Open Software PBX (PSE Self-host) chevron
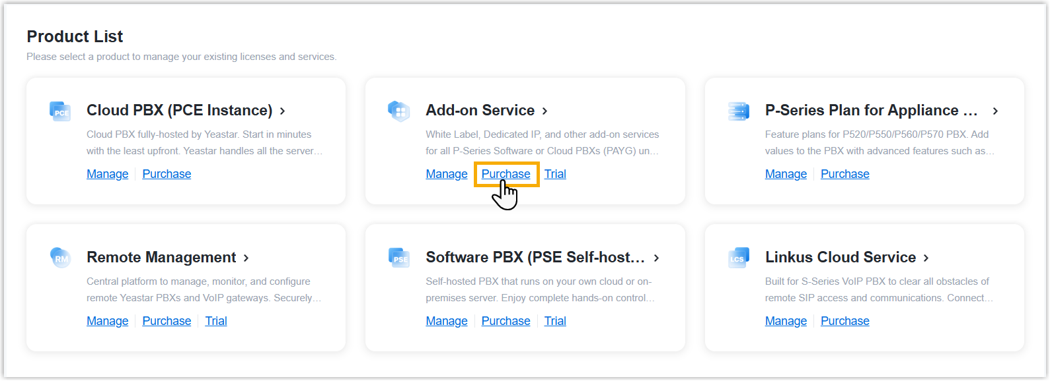The height and width of the screenshot is (381, 1050). (656, 258)
